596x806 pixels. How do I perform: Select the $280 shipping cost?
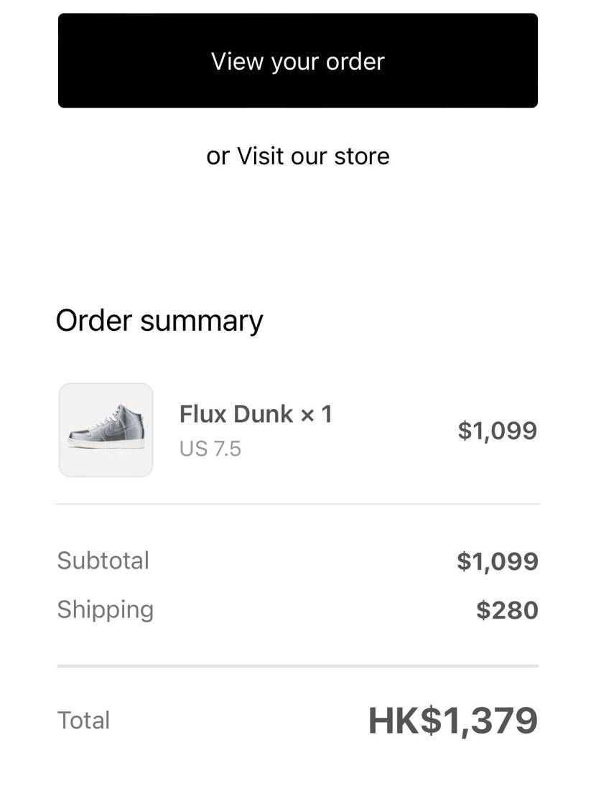click(x=507, y=609)
